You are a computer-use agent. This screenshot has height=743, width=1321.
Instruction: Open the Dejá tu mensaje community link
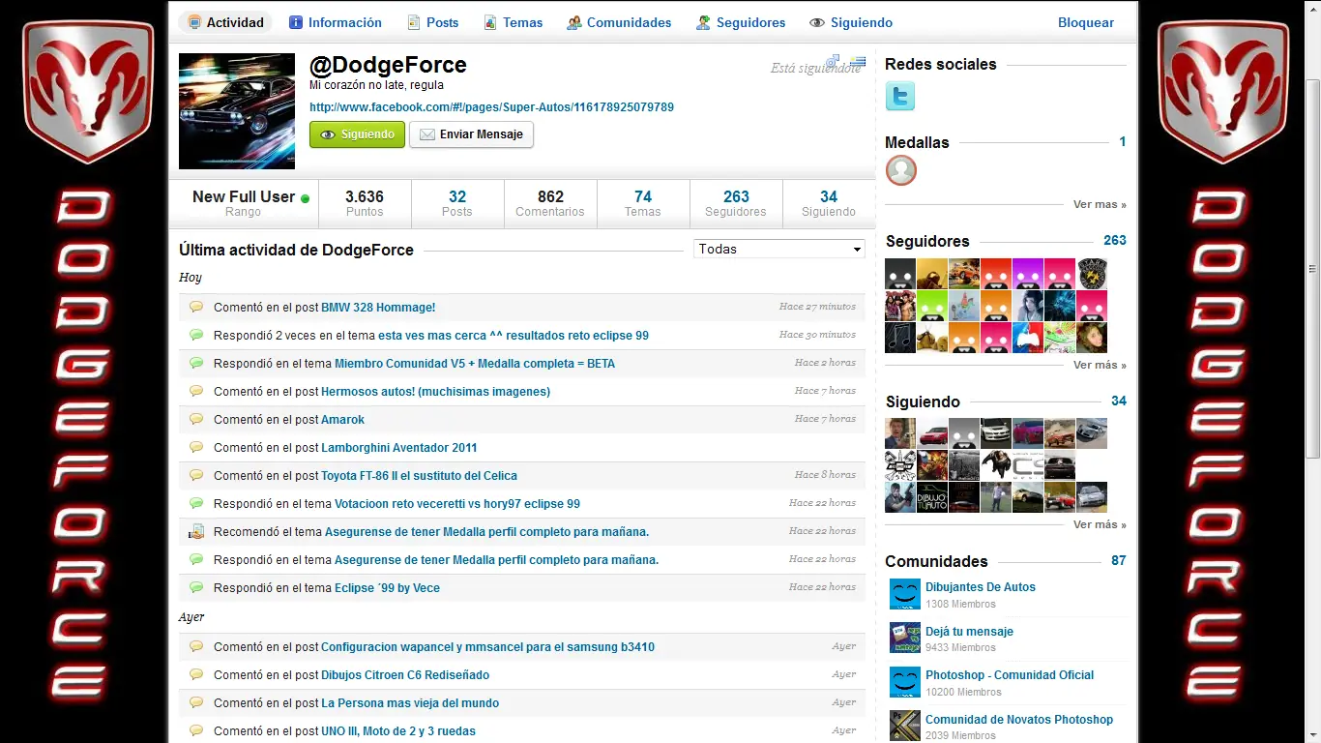969,632
